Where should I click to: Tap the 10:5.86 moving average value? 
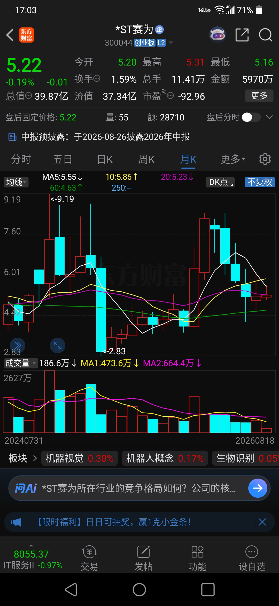tap(122, 177)
